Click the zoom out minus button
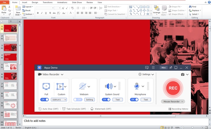The image size is (211, 129). [x=182, y=127]
